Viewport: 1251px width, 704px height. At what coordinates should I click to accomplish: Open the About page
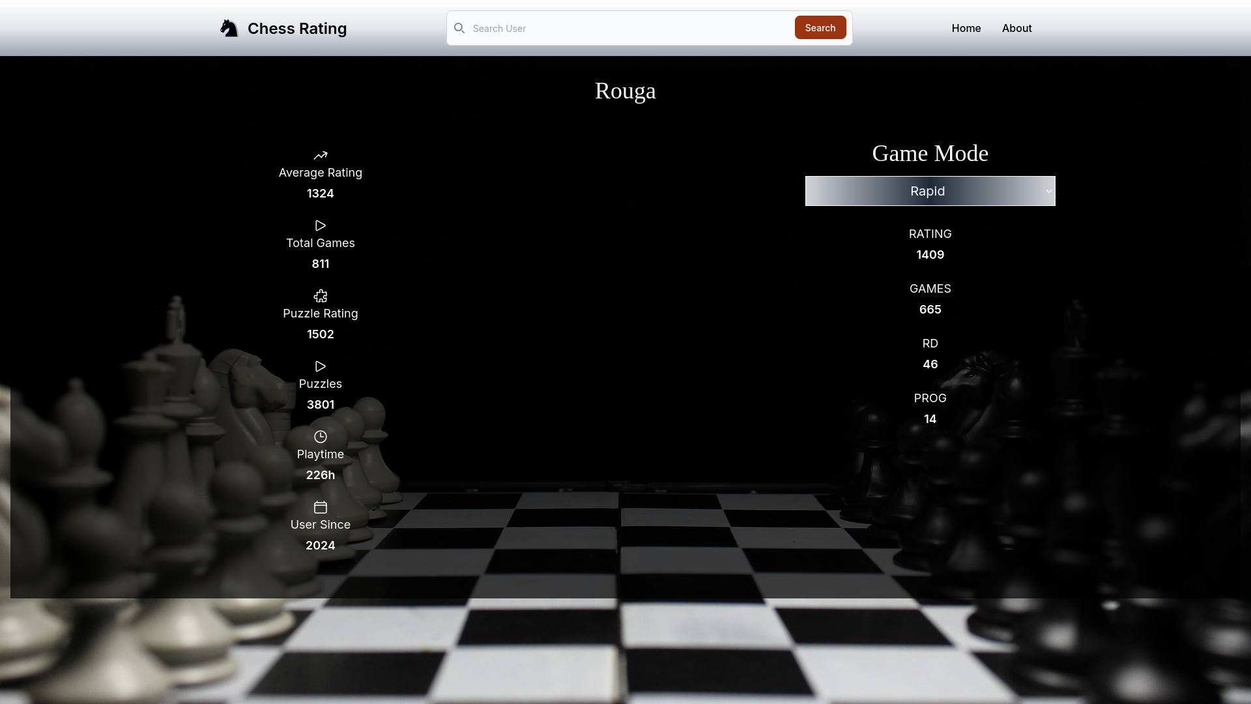tap(1016, 28)
